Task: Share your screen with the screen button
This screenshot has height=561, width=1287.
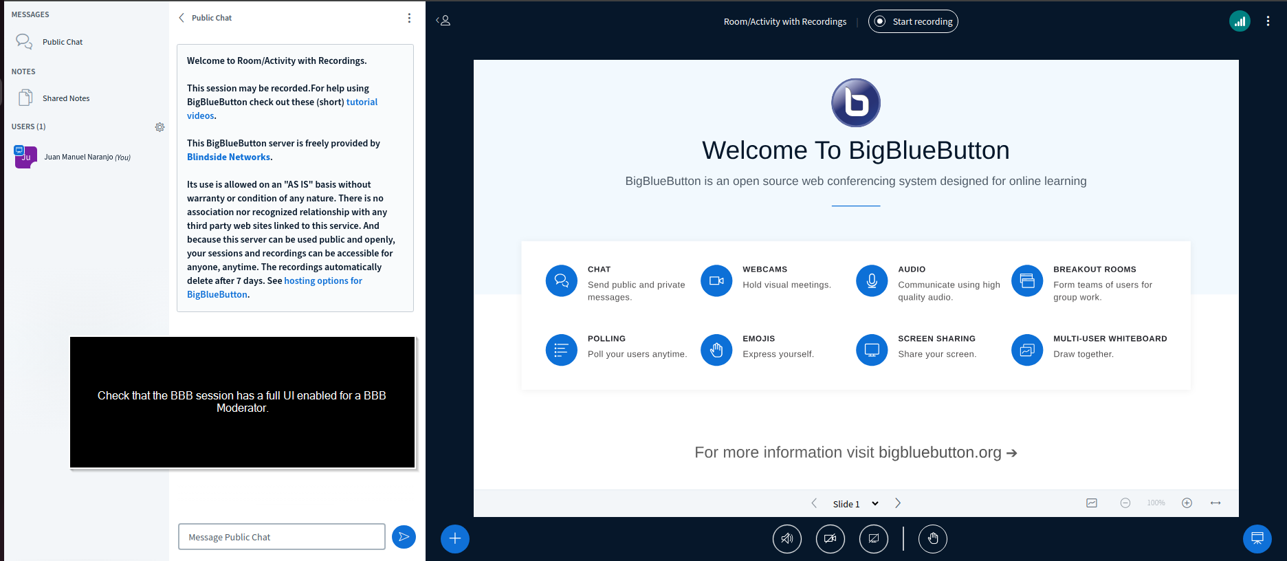Action: (874, 539)
